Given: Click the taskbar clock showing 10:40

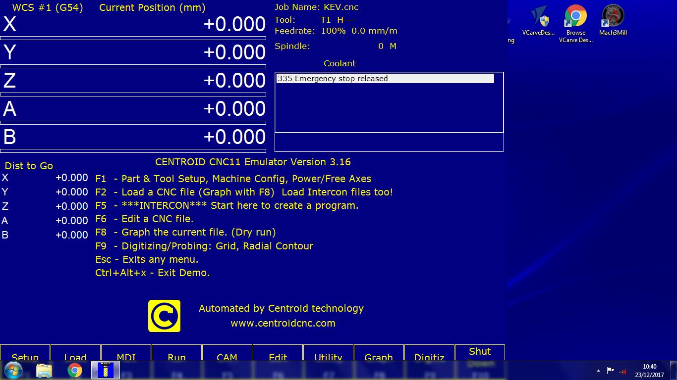Looking at the screenshot, I should [x=649, y=371].
